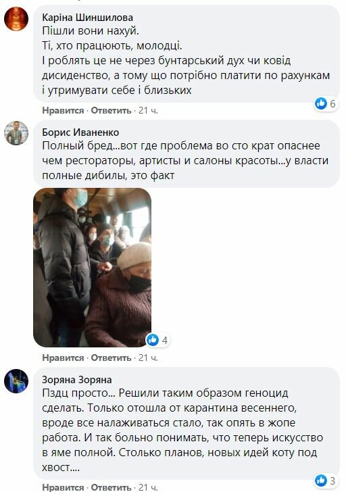Screen dimensions: 346x492
Task: Like Зоряна Зоряна's comment with Нравится
Action: click(x=63, y=487)
